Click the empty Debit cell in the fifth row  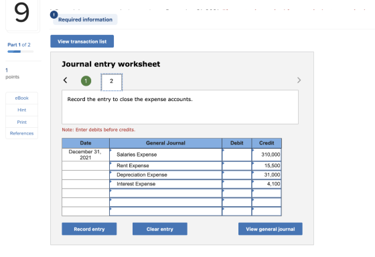(x=237, y=193)
